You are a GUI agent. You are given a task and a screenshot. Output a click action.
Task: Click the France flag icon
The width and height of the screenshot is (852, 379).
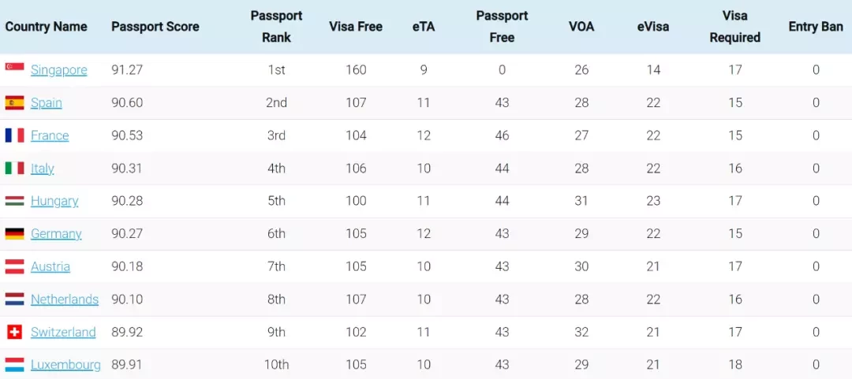point(15,136)
